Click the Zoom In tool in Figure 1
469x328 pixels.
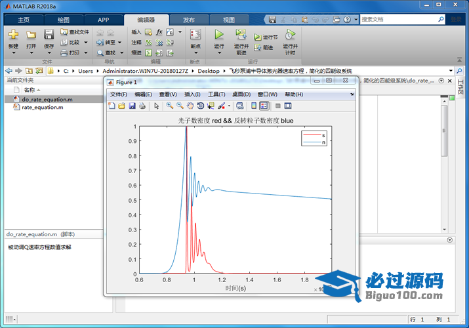[170, 106]
